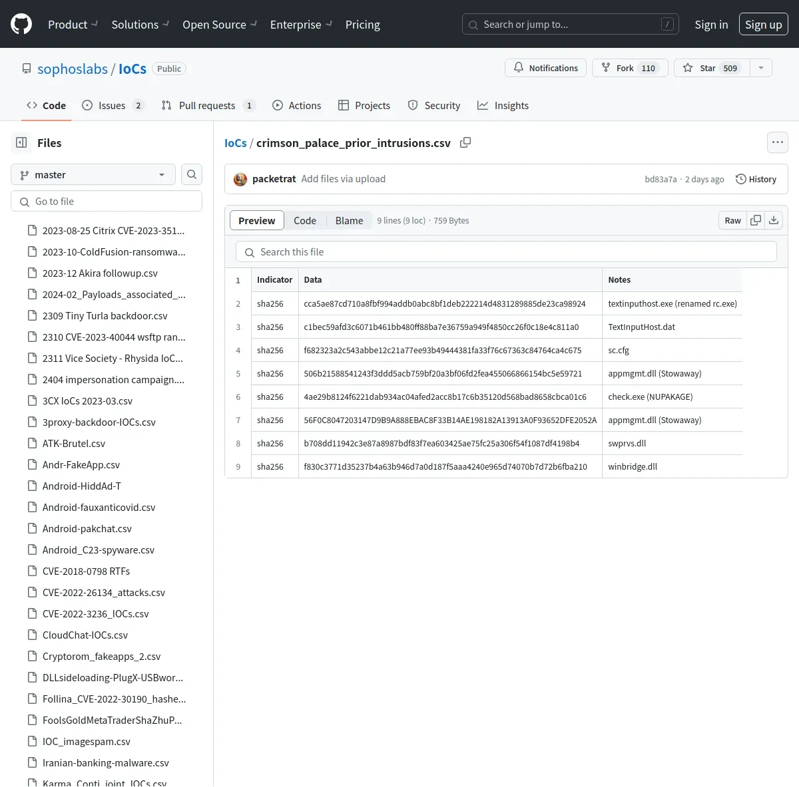Expand the Solutions menu
Image resolution: width=799 pixels, height=787 pixels.
[140, 25]
